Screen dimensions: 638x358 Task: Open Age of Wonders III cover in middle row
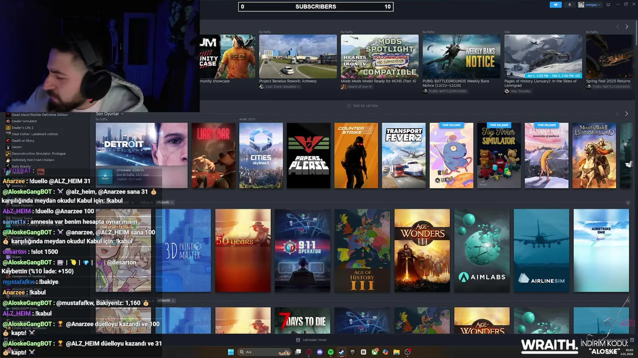click(422, 251)
